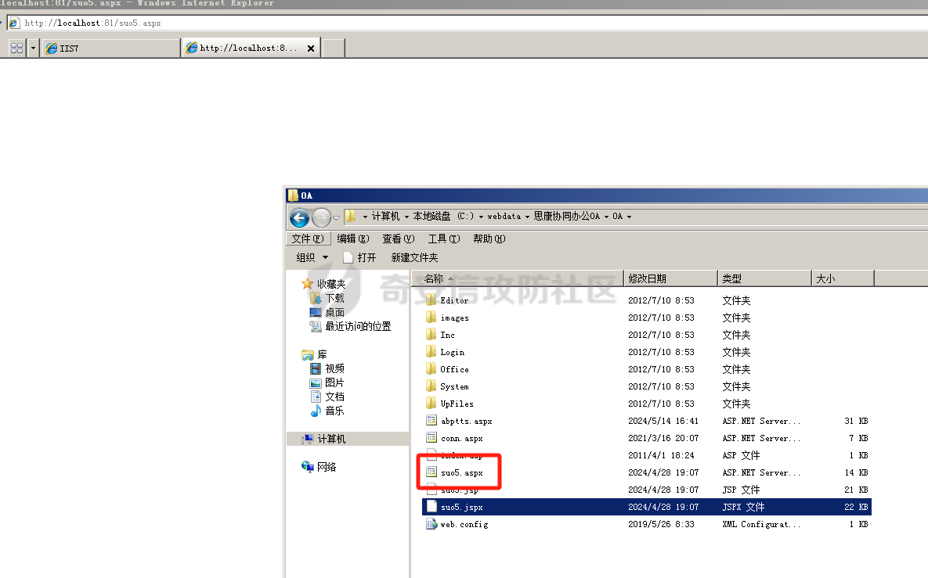928x578 pixels.
Task: Switch to the IIS7 browser tab
Action: pyautogui.click(x=111, y=48)
